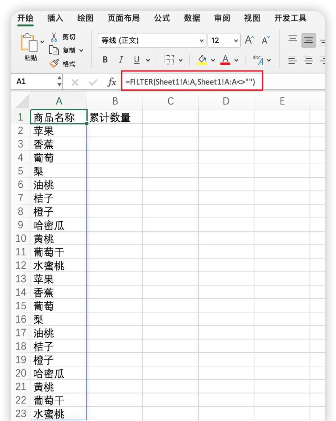Select row 23 header
The image size is (336, 421).
click(x=21, y=413)
